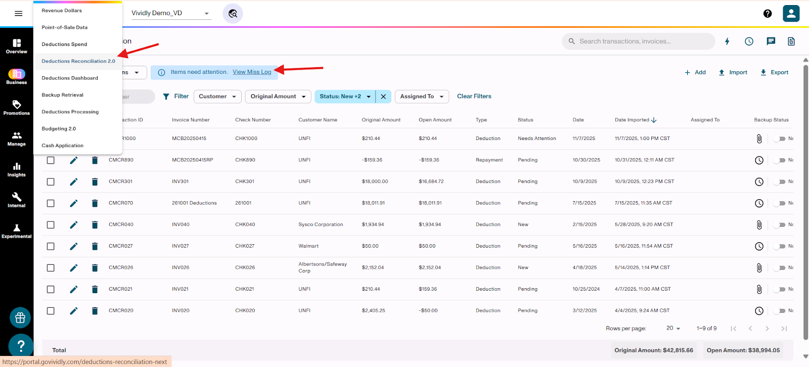
Task: Open the rows per page dropdown
Action: coord(673,329)
